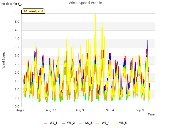Click the Sep 8 x-axis label
This screenshot has height=128, width=171.
pos(140,110)
